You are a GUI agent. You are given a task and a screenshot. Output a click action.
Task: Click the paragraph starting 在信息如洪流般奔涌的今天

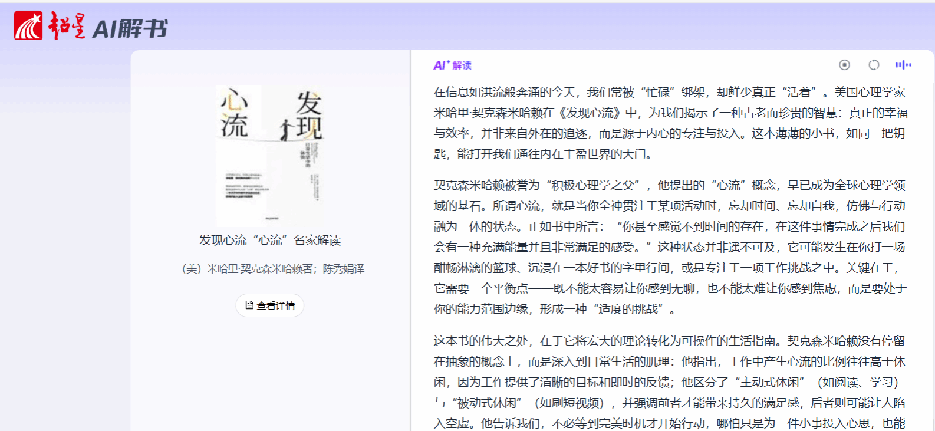pos(669,123)
